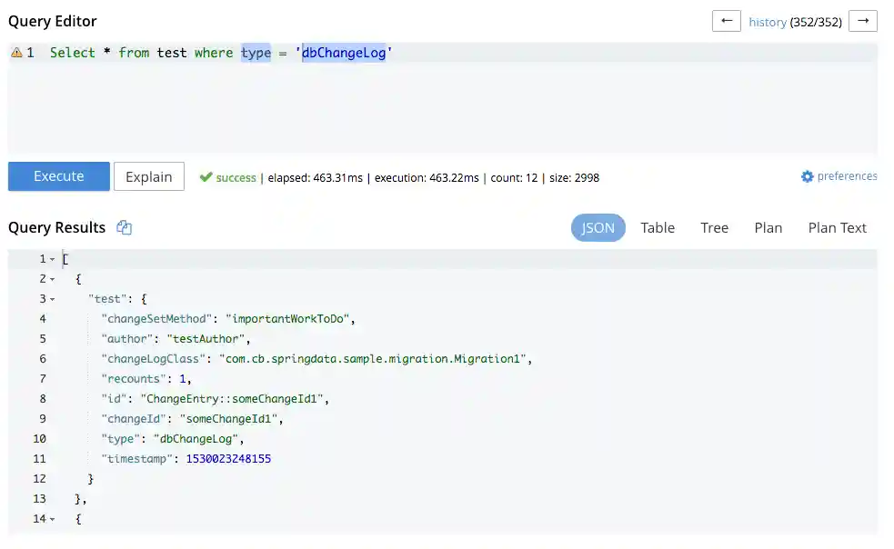Click the copy query results icon
894x549 pixels.
125,228
